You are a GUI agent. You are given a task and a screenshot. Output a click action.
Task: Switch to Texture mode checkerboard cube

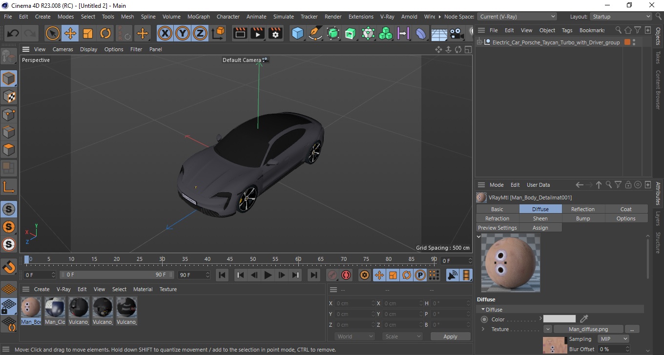pyautogui.click(x=9, y=96)
